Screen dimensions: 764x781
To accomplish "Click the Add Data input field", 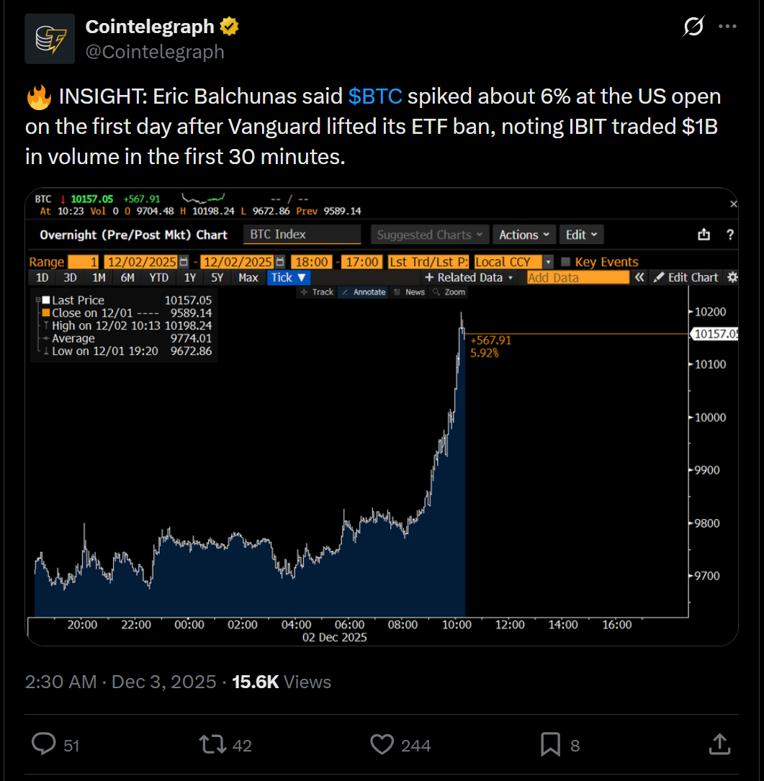I will (x=576, y=277).
